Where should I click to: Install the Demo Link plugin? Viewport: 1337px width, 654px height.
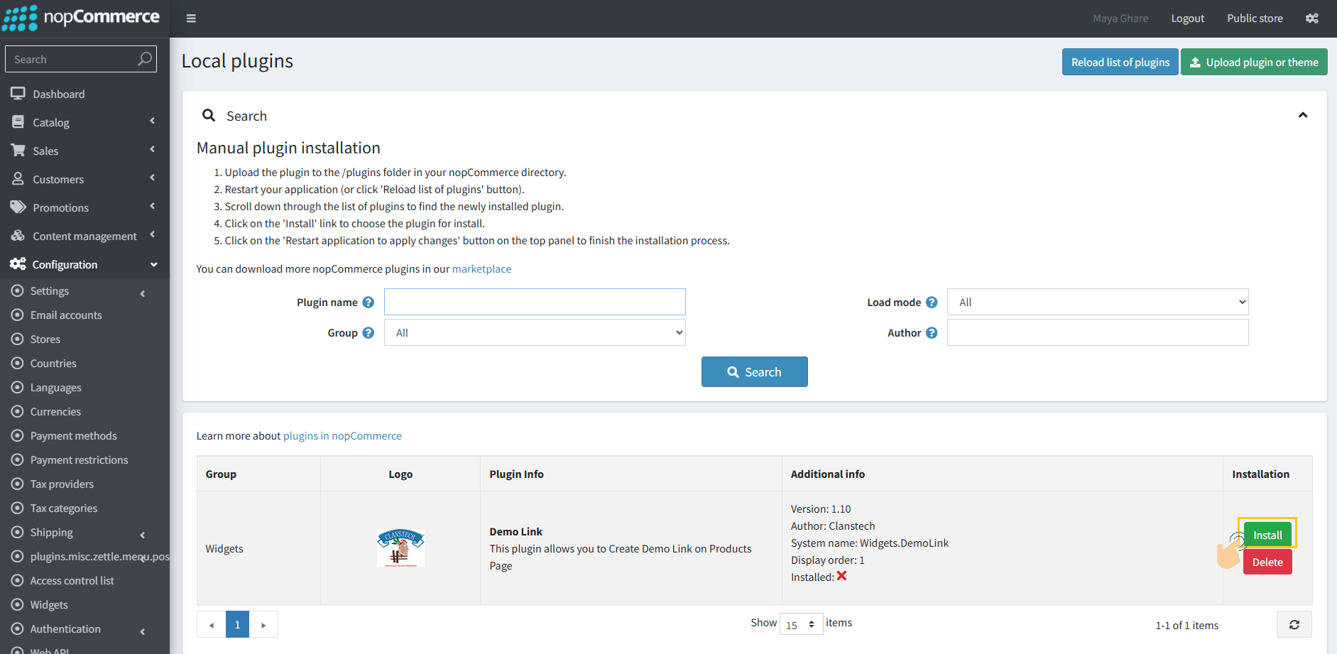tap(1267, 535)
